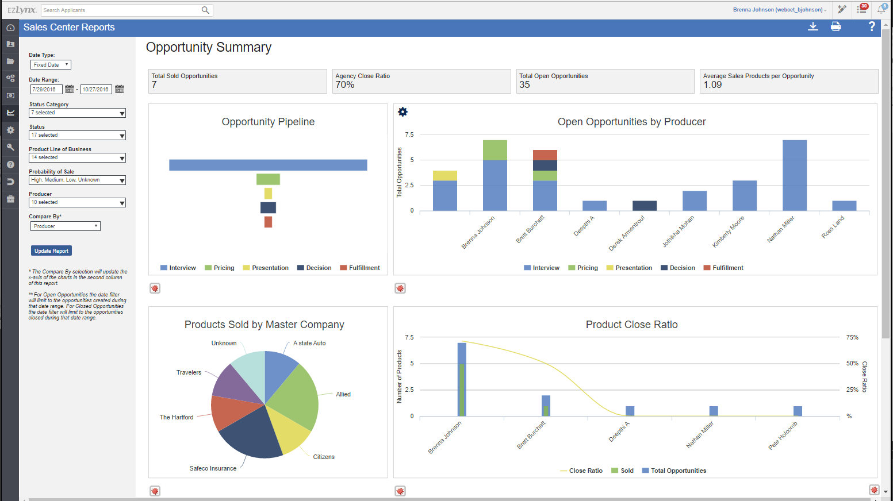Image resolution: width=893 pixels, height=501 pixels.
Task: Change the Date Type selection
Action: click(51, 64)
